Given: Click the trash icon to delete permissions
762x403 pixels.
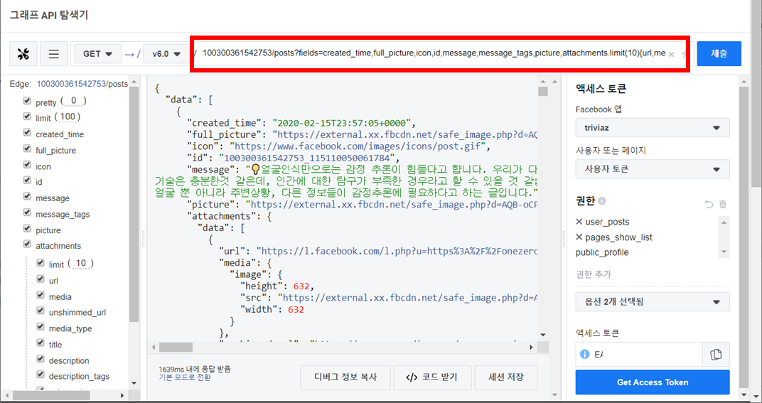Looking at the screenshot, I should click(723, 204).
